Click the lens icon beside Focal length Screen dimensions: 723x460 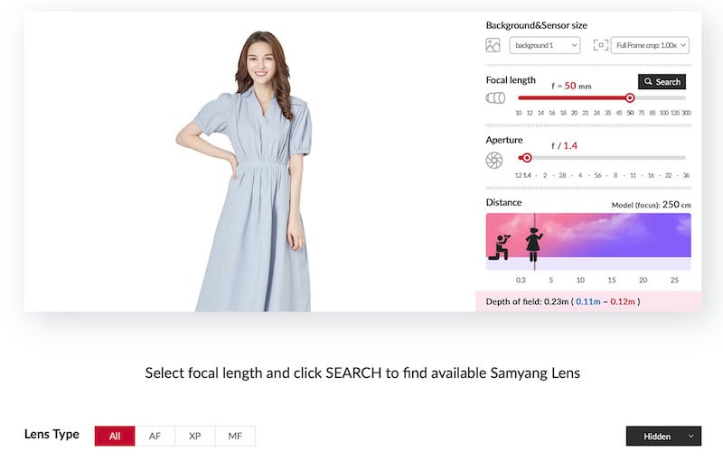pyautogui.click(x=495, y=98)
